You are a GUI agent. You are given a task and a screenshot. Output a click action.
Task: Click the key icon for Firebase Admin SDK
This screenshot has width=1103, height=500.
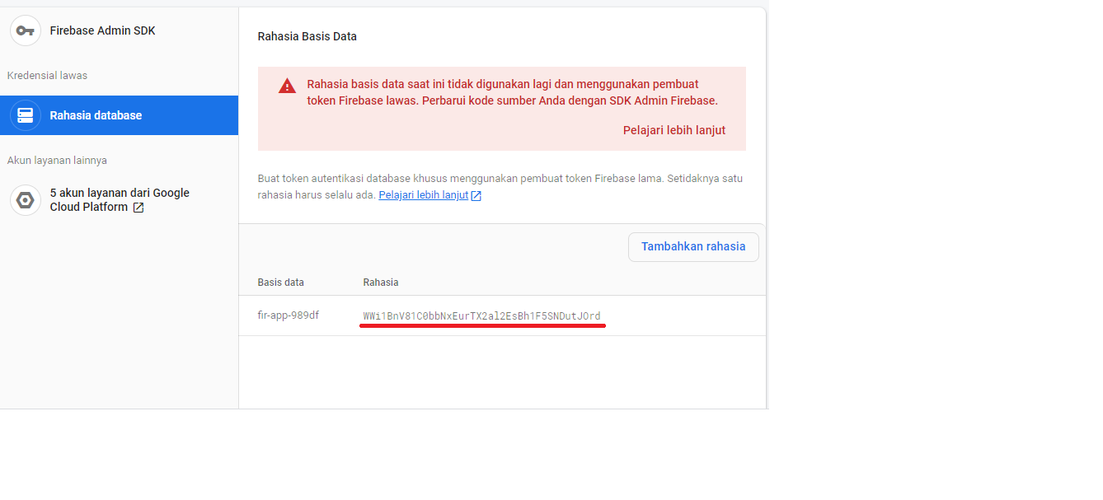pos(25,30)
